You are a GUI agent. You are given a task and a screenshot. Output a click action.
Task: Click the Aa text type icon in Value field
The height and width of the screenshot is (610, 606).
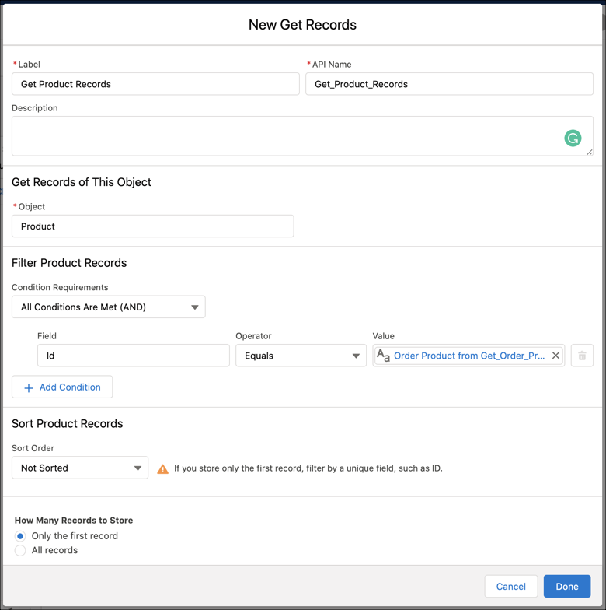click(x=383, y=355)
